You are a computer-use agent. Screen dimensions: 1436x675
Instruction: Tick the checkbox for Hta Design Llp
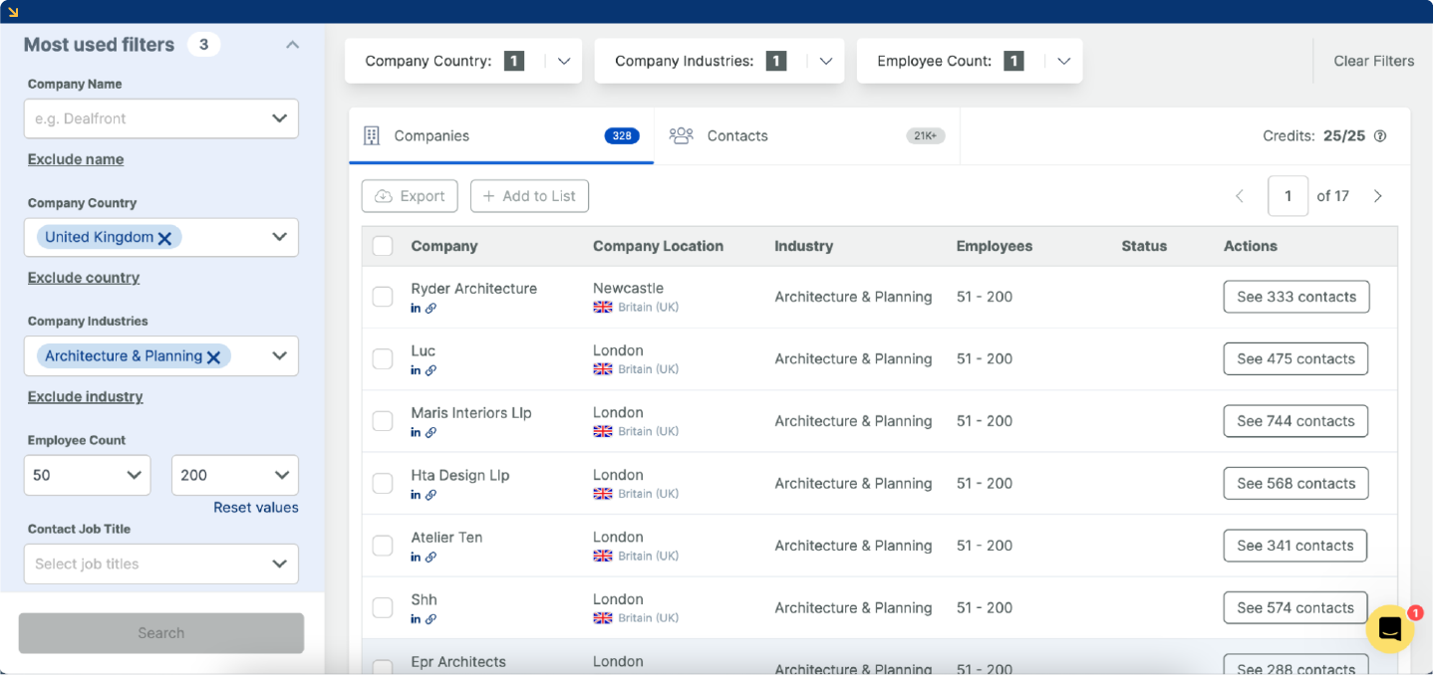coord(383,483)
